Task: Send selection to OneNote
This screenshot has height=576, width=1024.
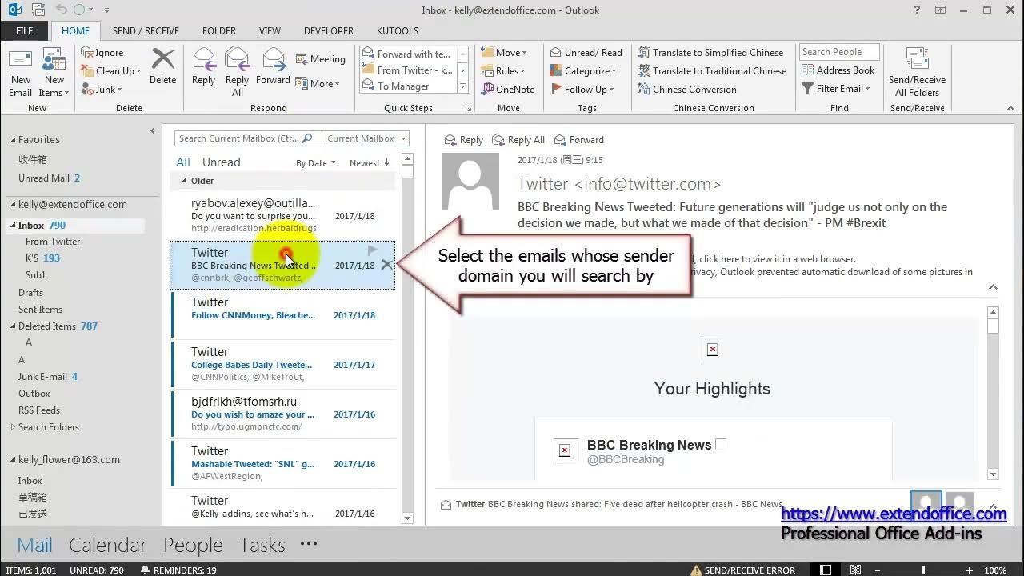Action: 508,90
